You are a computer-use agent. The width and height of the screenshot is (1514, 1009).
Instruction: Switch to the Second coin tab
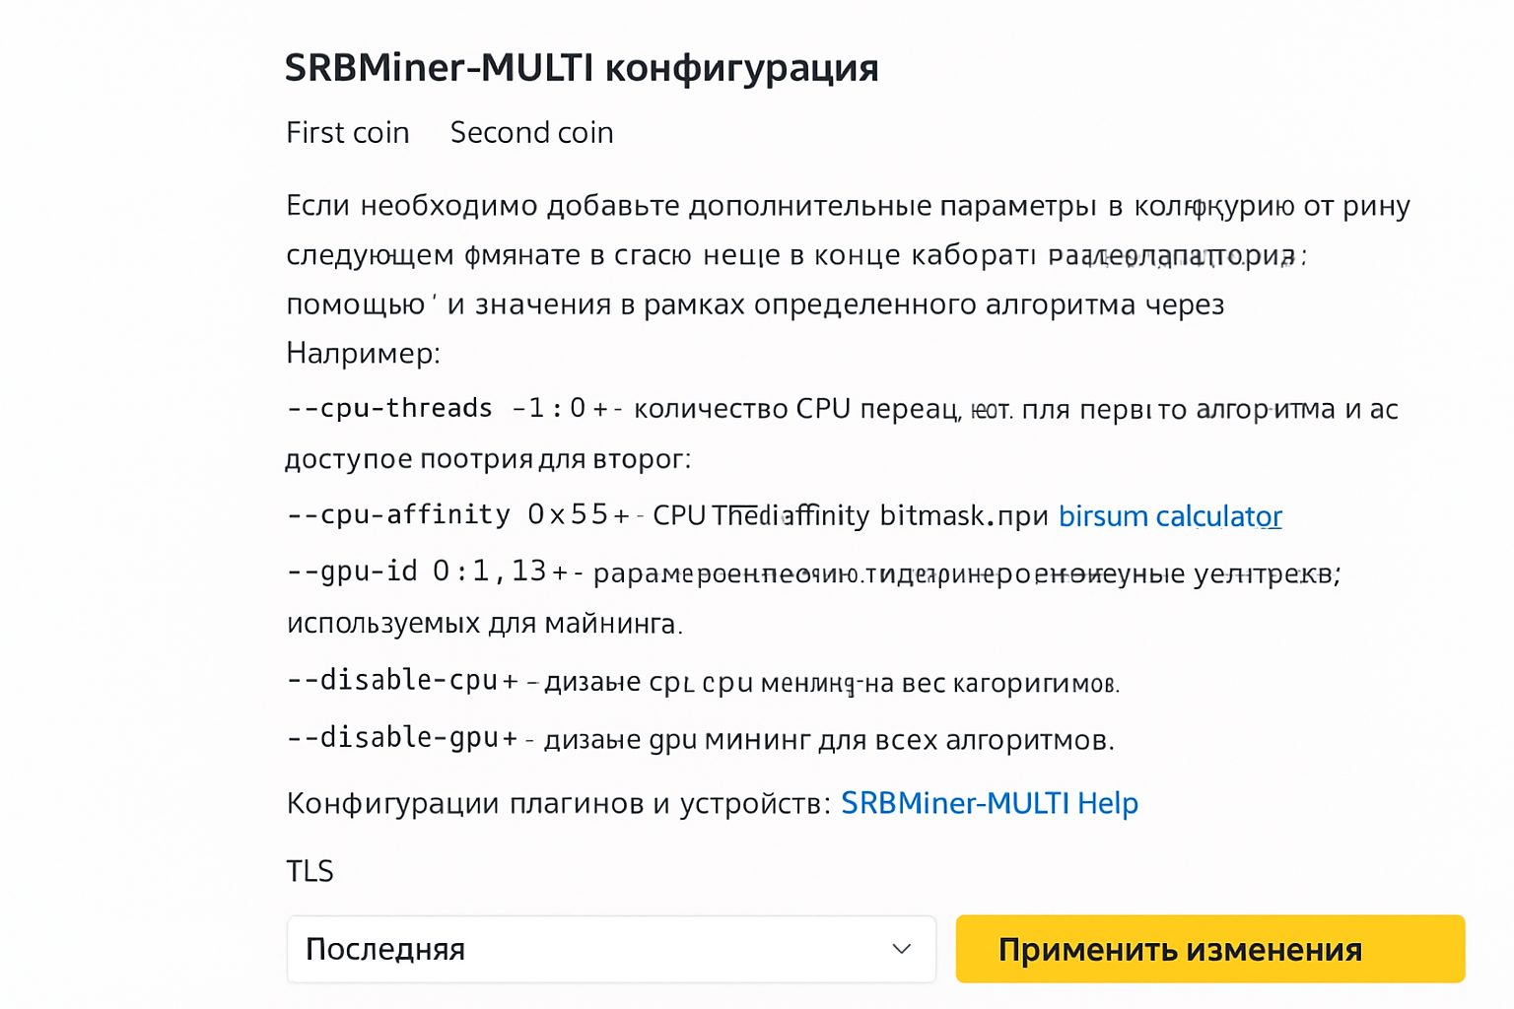[531, 132]
